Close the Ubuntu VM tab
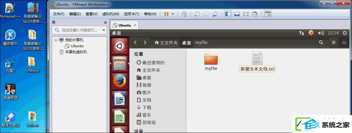 point(135,25)
